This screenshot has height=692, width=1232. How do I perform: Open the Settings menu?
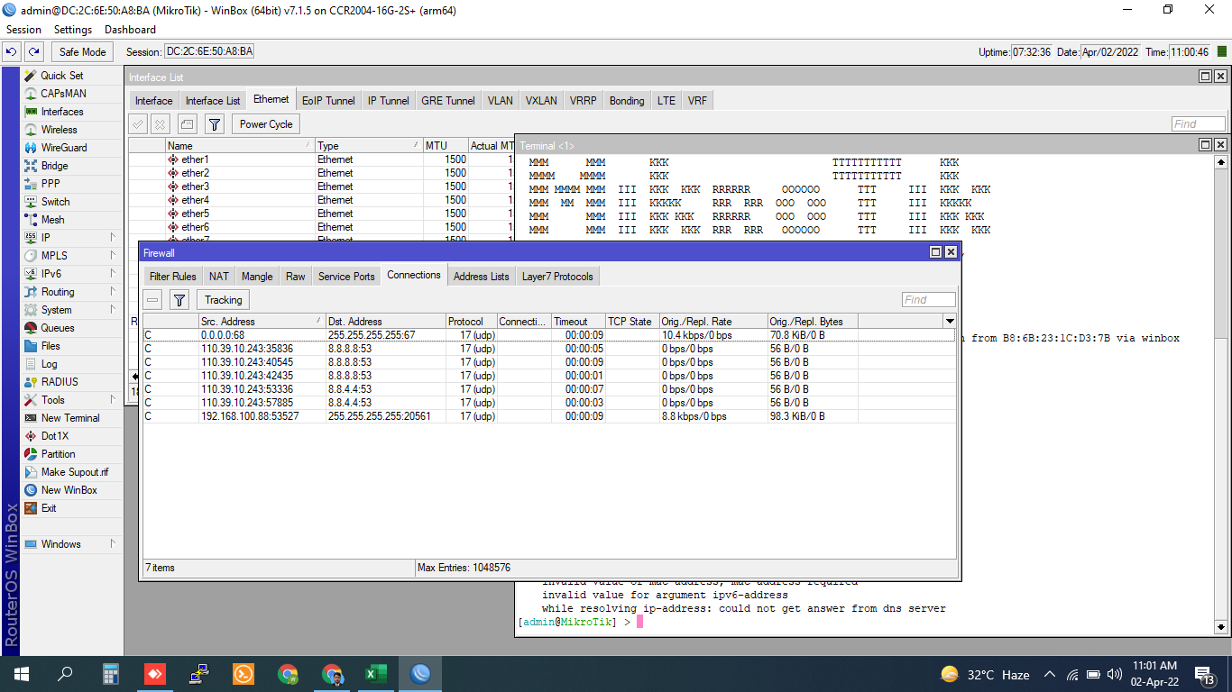tap(73, 30)
